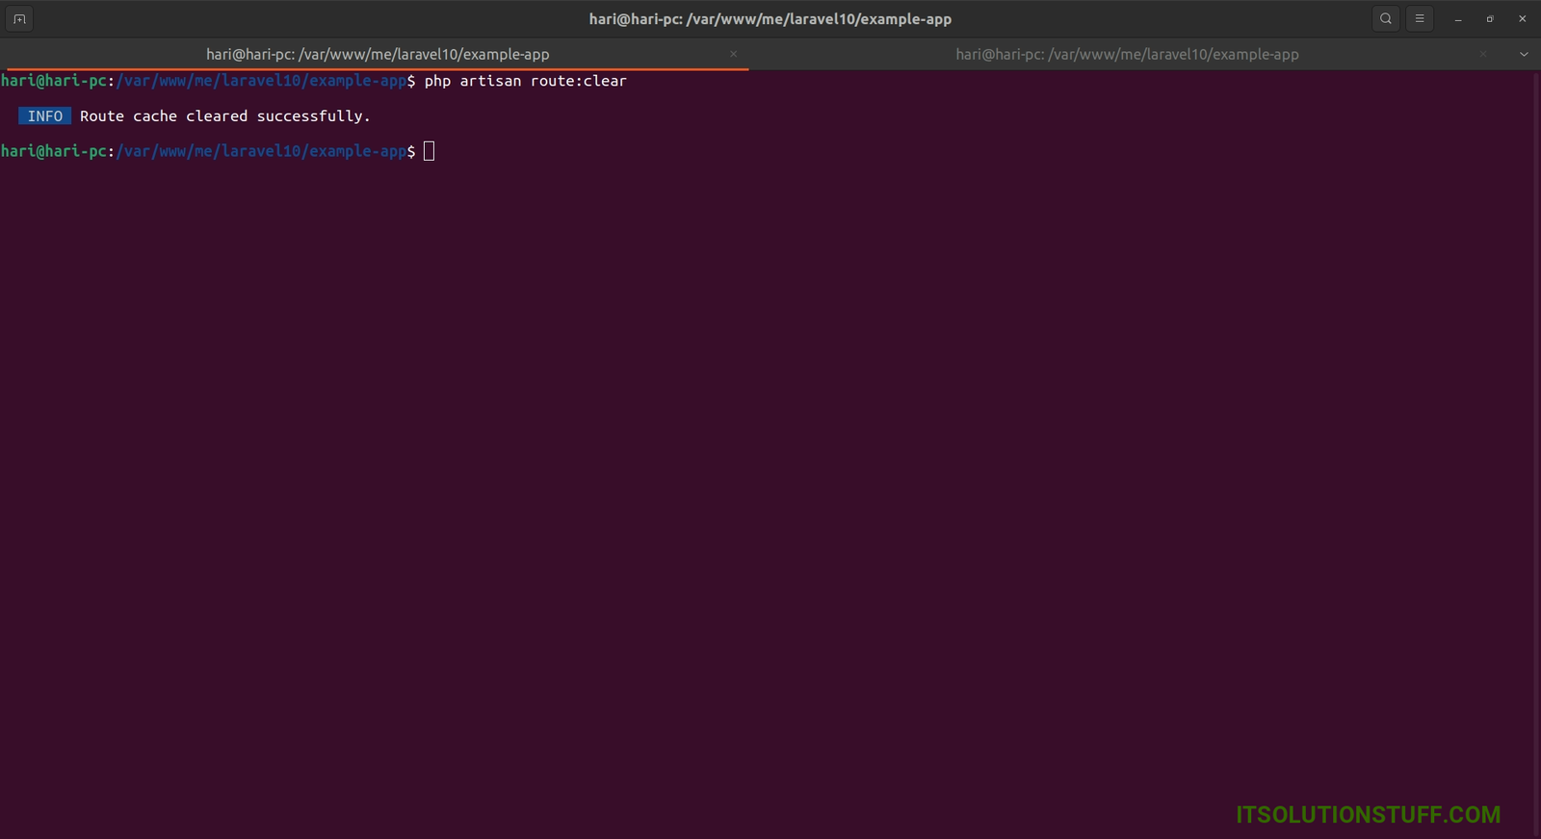Switch to the second example-app tab
This screenshot has width=1541, height=839.
(x=1127, y=54)
